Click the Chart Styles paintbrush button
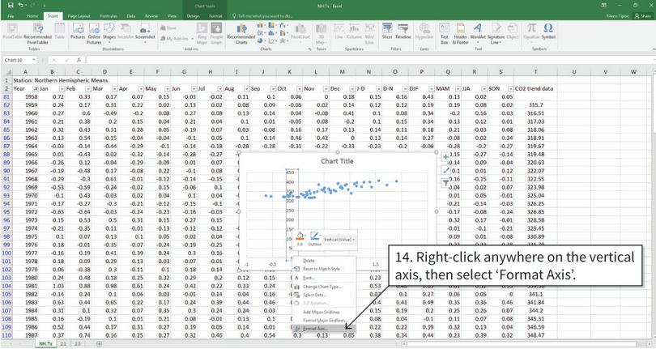The height and width of the screenshot is (349, 656). coord(446,170)
